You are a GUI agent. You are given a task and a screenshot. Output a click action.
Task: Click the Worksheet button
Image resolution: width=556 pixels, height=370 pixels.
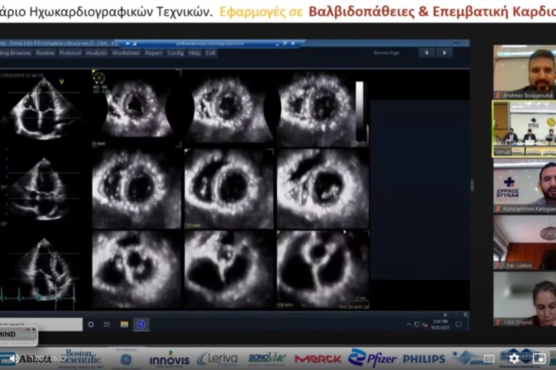coord(126,53)
